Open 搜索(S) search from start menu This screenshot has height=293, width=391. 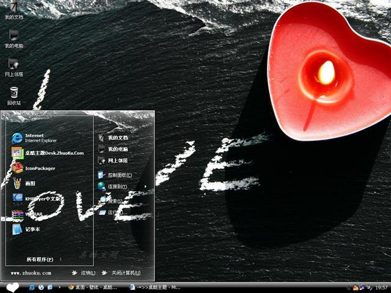pos(111,201)
